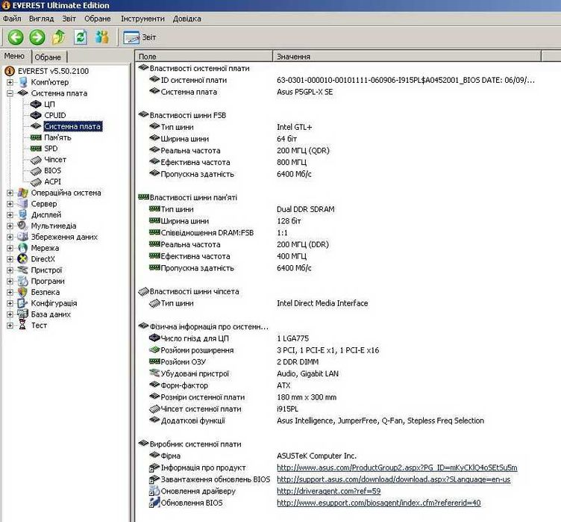Select the ЦП chip icon in tree
561x522 pixels.
pos(36,105)
